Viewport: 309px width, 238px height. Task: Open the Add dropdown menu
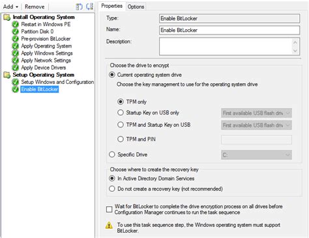10,7
